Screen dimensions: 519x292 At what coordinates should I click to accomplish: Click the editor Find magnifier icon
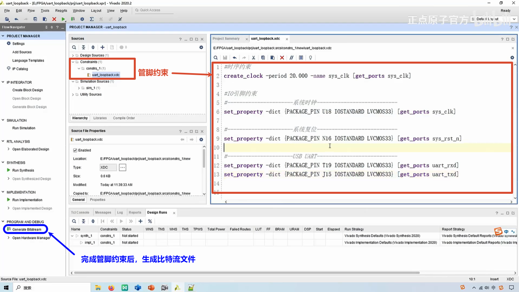click(x=216, y=58)
